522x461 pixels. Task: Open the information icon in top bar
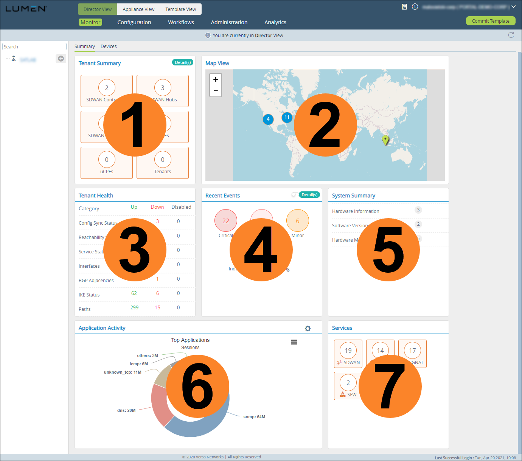coord(415,7)
